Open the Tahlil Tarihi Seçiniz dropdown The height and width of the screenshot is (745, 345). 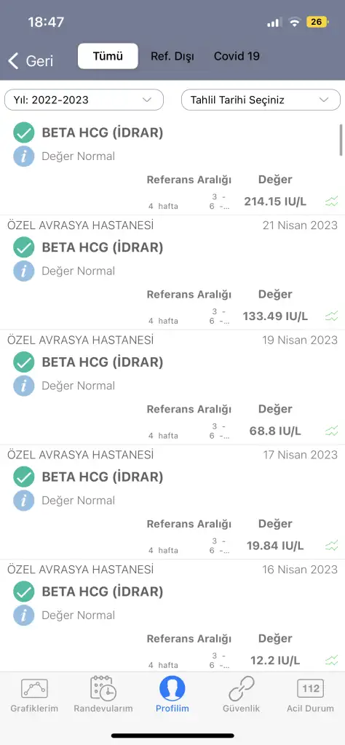click(x=261, y=100)
